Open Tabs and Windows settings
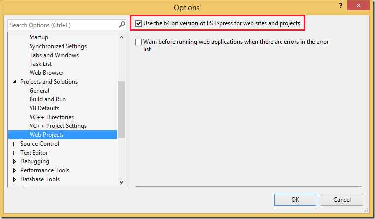Viewport: 375px width, 219px height. (x=54, y=55)
